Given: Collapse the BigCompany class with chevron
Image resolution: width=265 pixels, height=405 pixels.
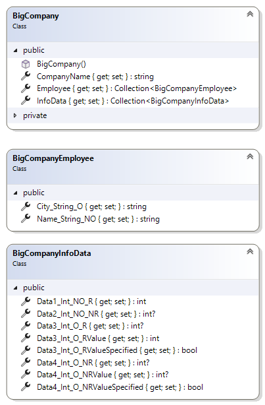Looking at the screenshot, I should 250,15.
